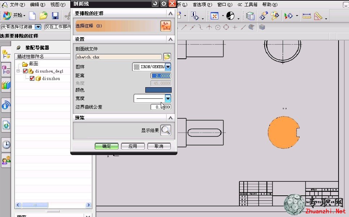The height and width of the screenshot is (217, 349).
Task: Click the existing point plus snap icon
Action: tap(235, 27)
